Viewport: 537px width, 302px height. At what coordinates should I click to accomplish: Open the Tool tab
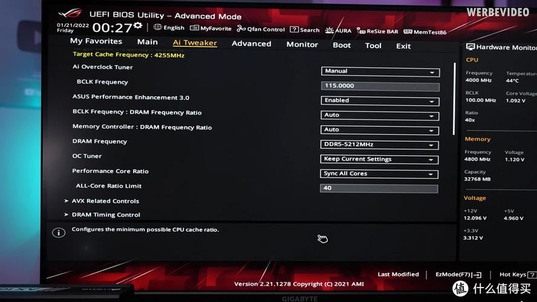373,45
